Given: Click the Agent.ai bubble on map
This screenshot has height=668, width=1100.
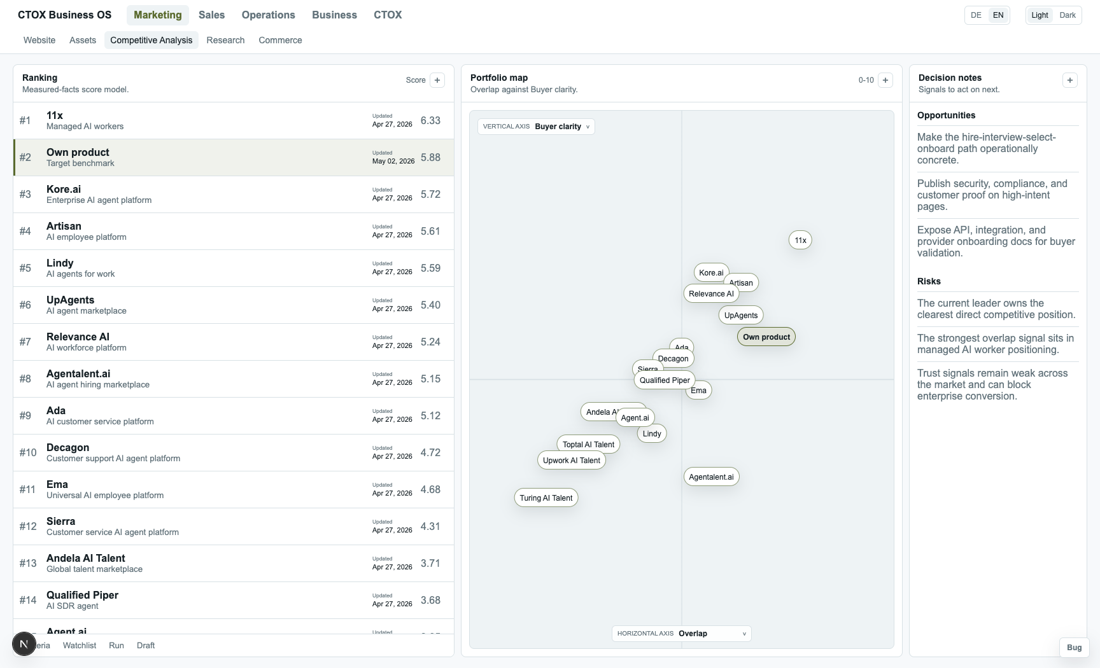Looking at the screenshot, I should tap(635, 418).
